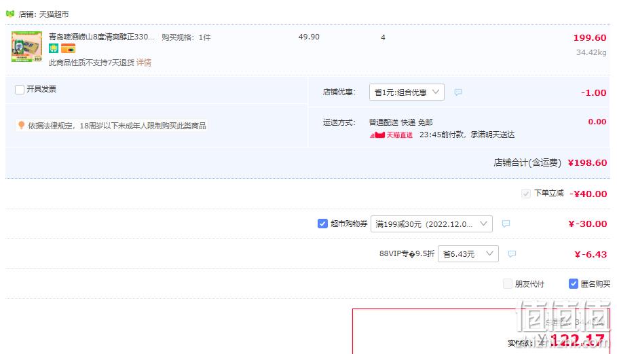Image resolution: width=617 pixels, height=354 pixels.
Task: Open the 详情 link about 7-day returns
Action: [x=144, y=63]
